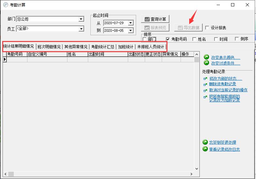
Task: Click the green icon beside 改变过滤条件
Action: [206, 63]
